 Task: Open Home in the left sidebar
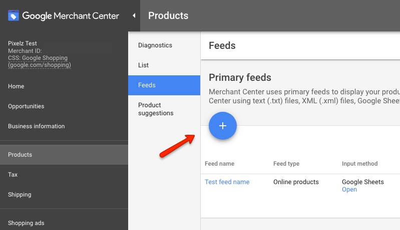[16, 86]
